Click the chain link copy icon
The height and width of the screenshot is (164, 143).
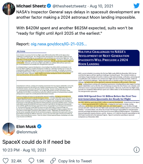point(53,161)
